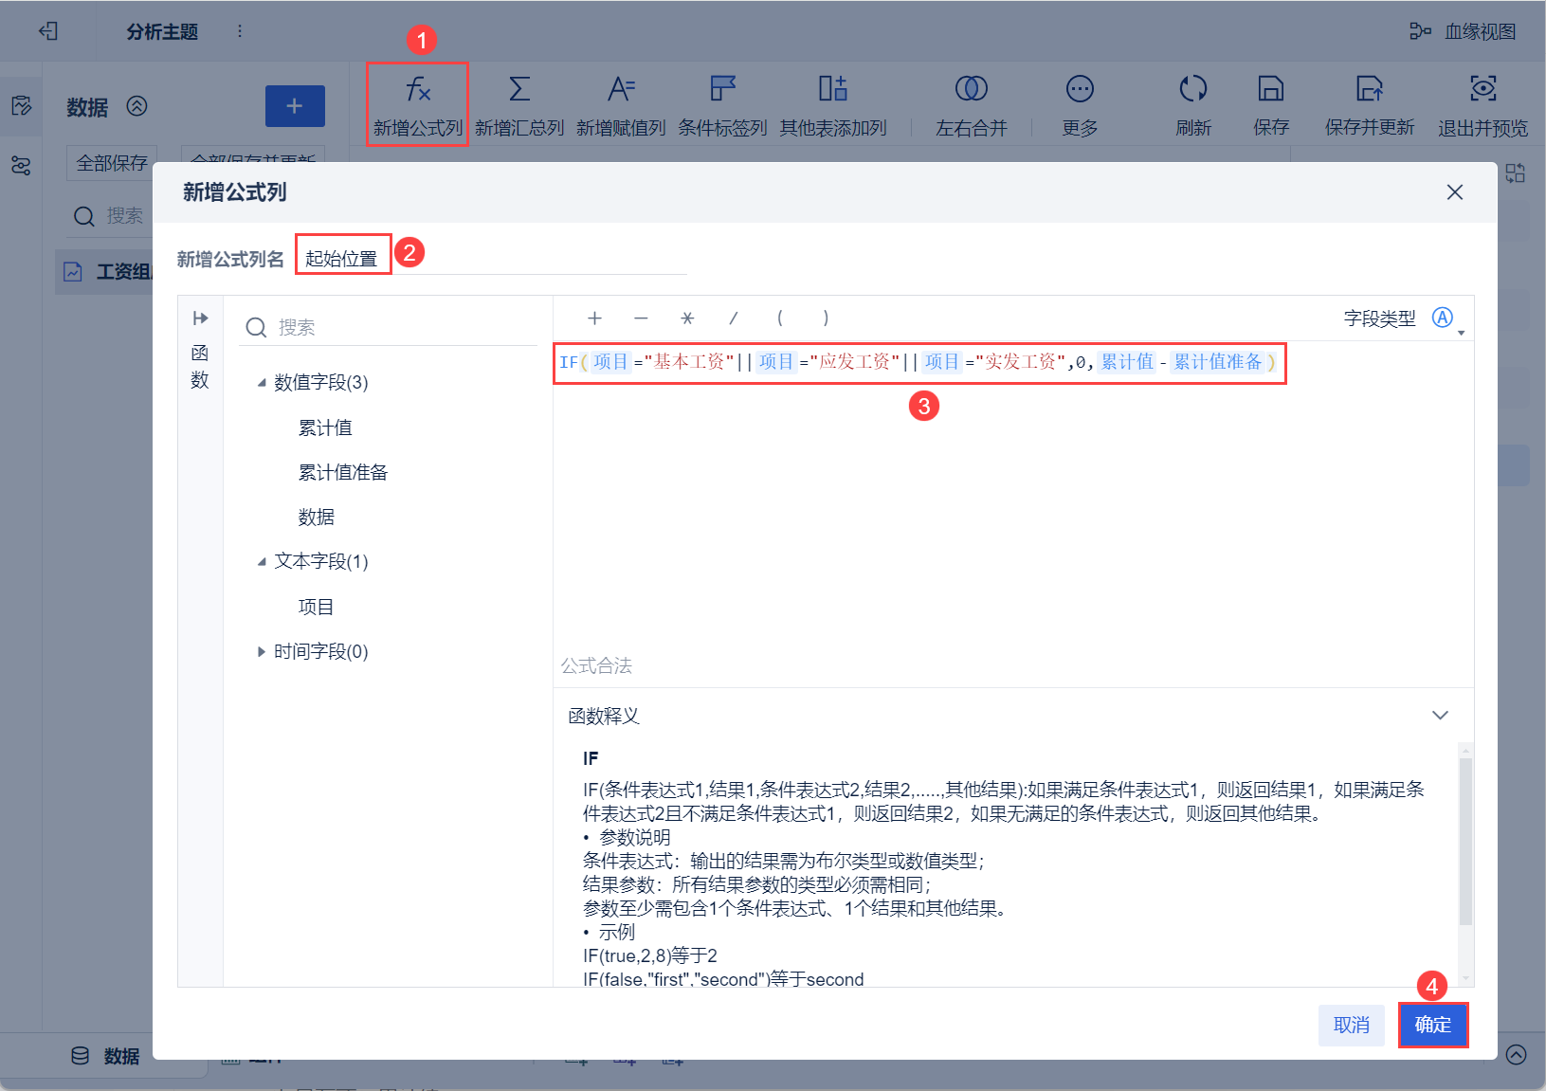The width and height of the screenshot is (1546, 1091).
Task: Select the 新增赋值列 tool
Action: point(621,104)
